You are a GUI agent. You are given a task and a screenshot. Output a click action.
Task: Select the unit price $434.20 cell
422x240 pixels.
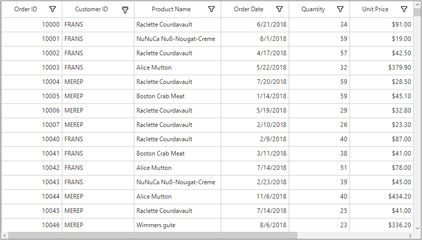point(382,197)
